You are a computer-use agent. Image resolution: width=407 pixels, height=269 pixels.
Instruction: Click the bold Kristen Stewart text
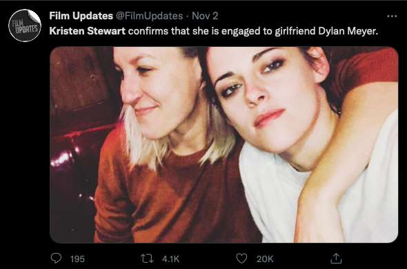88,31
